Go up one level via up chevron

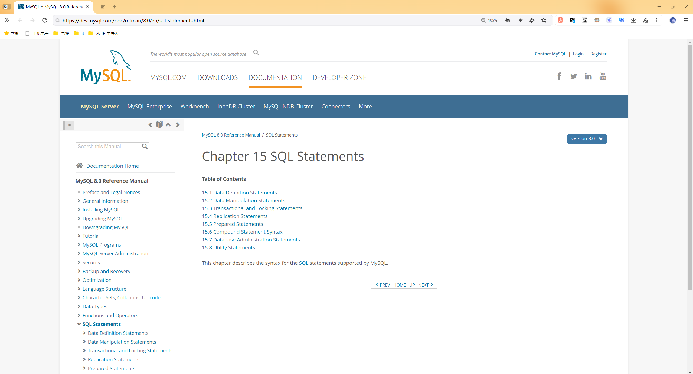[168, 125]
